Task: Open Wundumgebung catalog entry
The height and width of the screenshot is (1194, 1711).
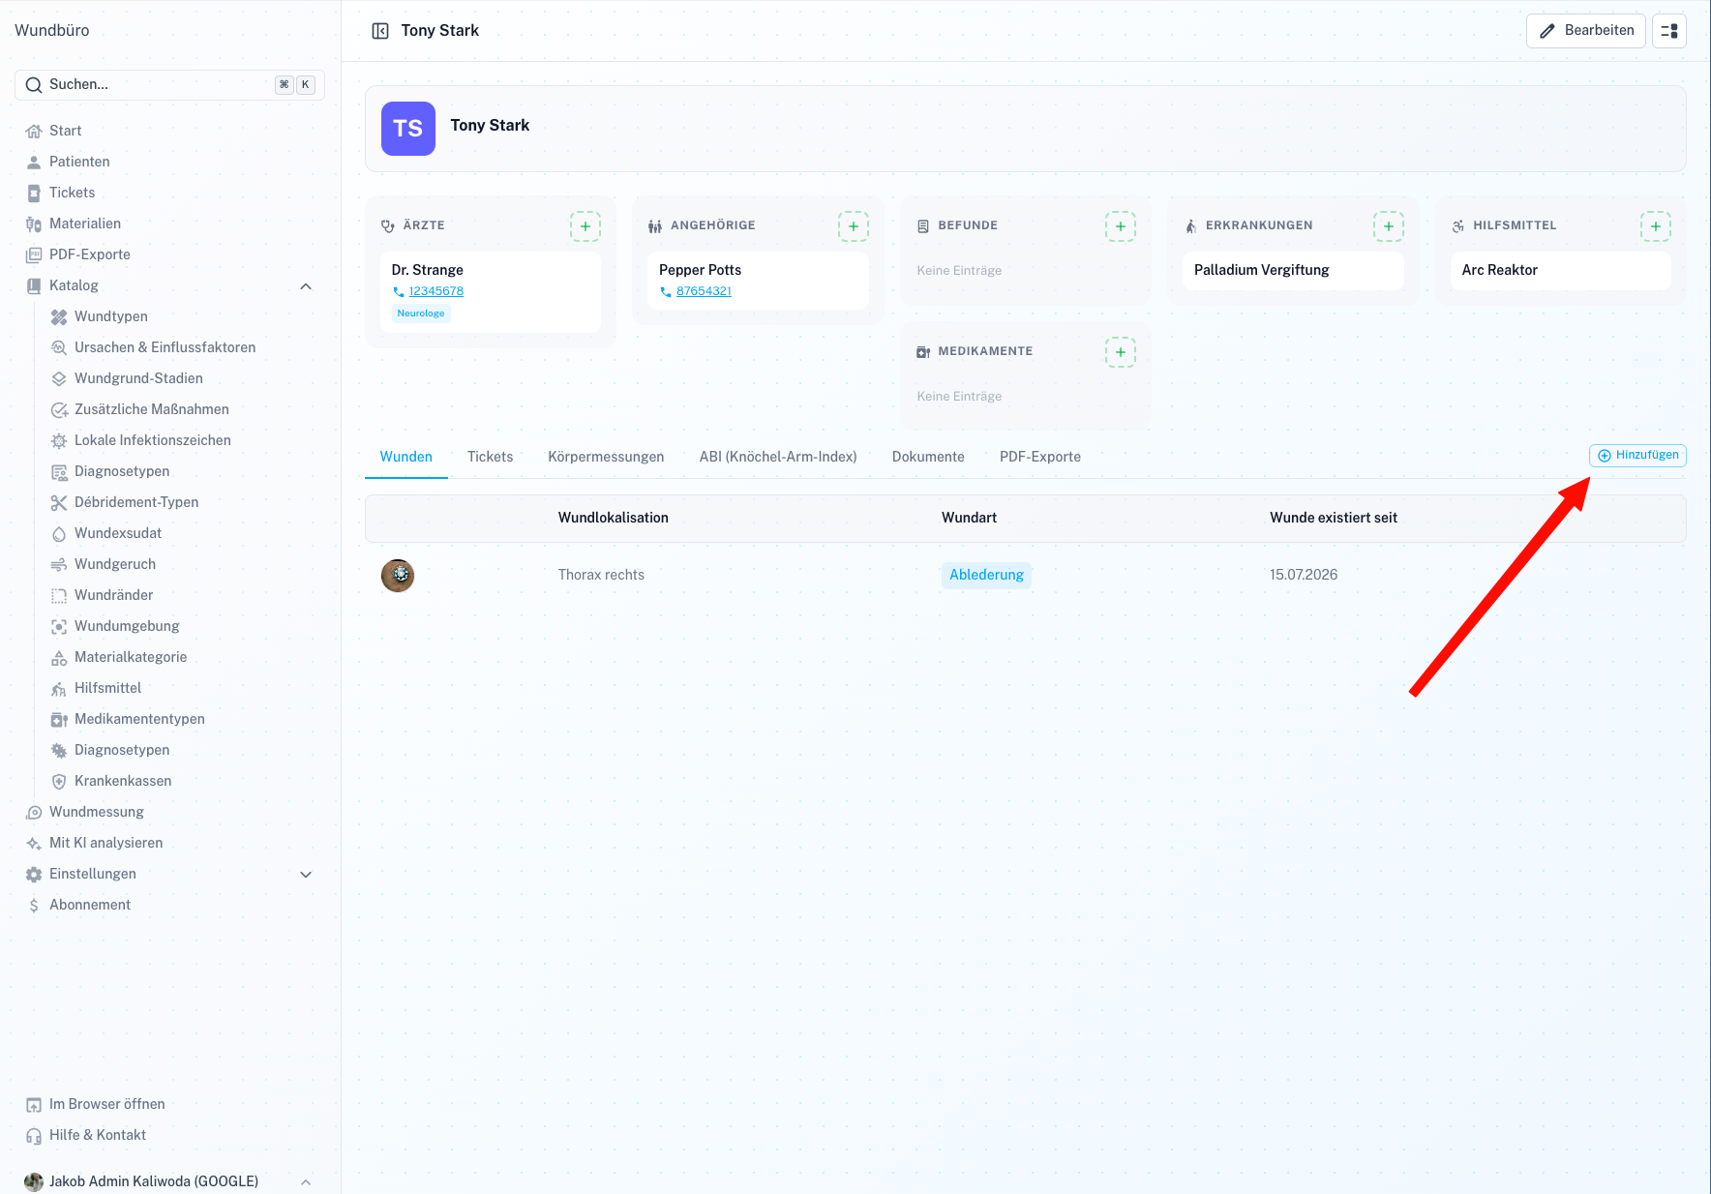Action: (127, 626)
